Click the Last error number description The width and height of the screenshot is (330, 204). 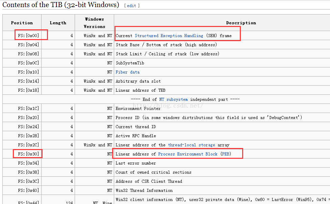click(136, 163)
